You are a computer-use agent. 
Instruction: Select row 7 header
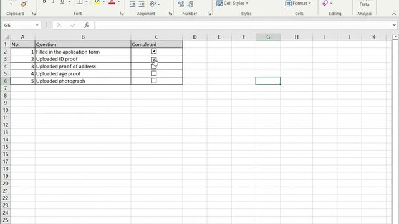click(x=6, y=88)
